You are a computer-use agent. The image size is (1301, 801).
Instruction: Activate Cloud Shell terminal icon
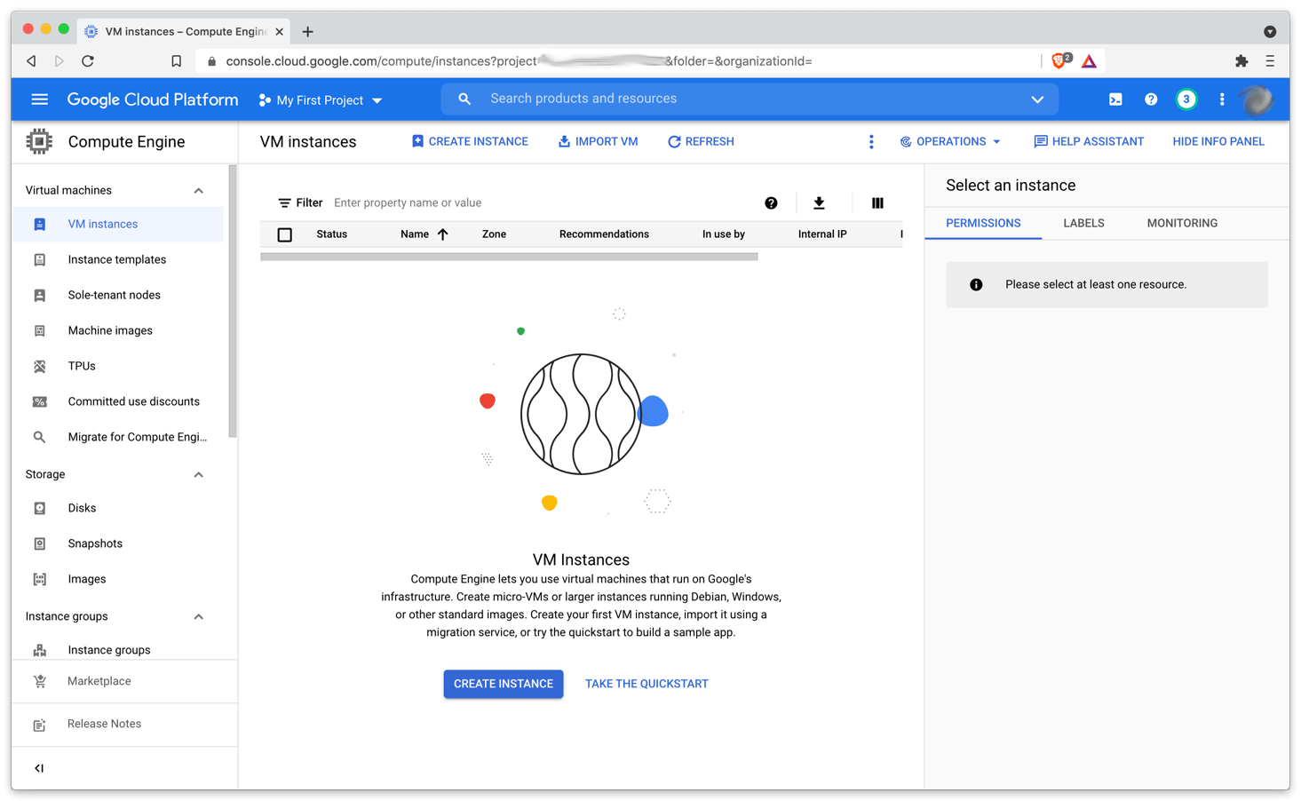(1115, 99)
